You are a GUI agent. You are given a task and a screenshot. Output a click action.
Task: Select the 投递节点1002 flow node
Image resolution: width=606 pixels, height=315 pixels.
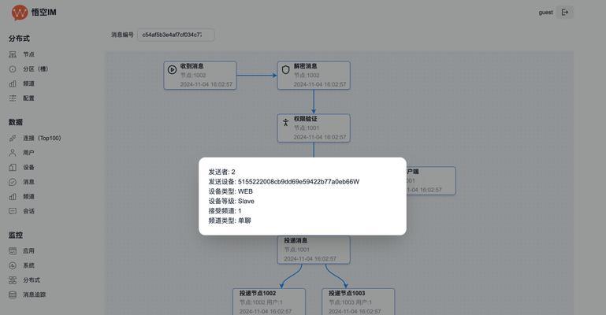pos(270,302)
